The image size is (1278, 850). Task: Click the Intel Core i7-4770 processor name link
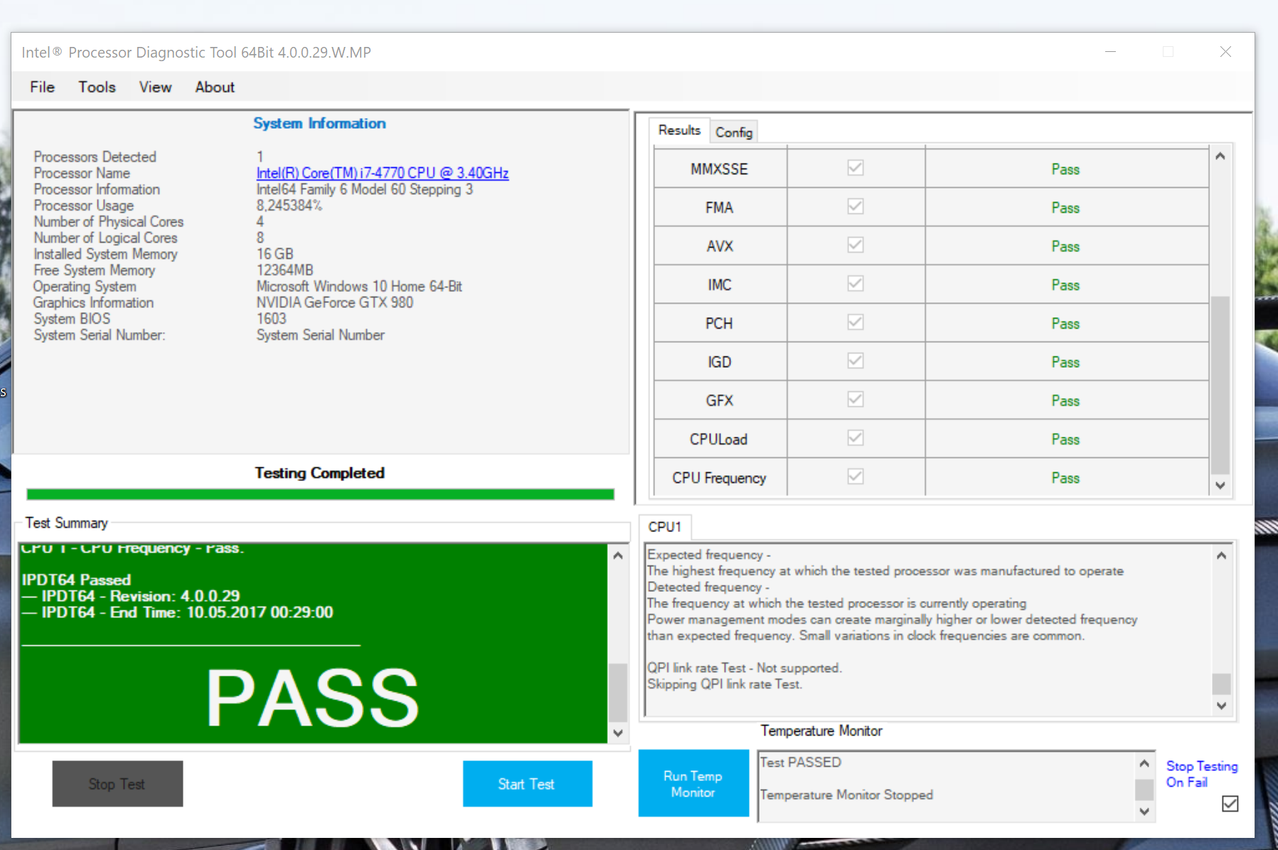pos(383,173)
